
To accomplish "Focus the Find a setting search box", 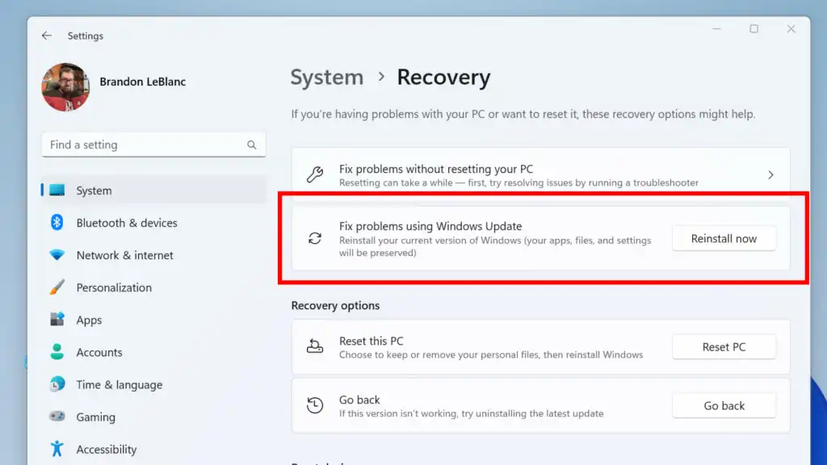I will point(153,145).
